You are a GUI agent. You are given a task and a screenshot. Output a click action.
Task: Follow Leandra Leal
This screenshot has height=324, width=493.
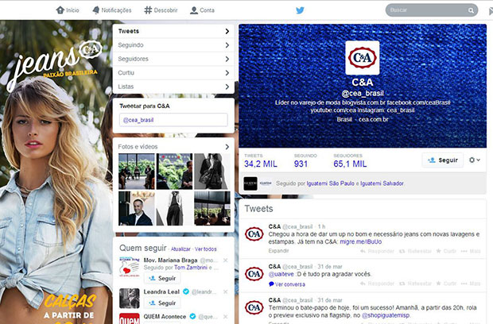[162, 303]
